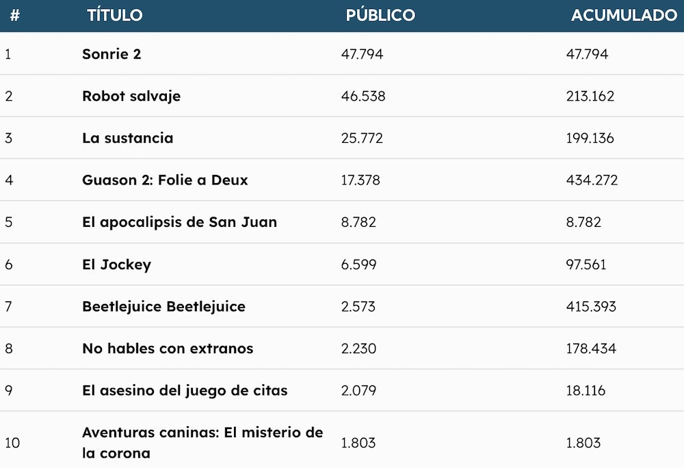Click the PÚBLICO column header
This screenshot has width=684, height=468.
pyautogui.click(x=380, y=15)
